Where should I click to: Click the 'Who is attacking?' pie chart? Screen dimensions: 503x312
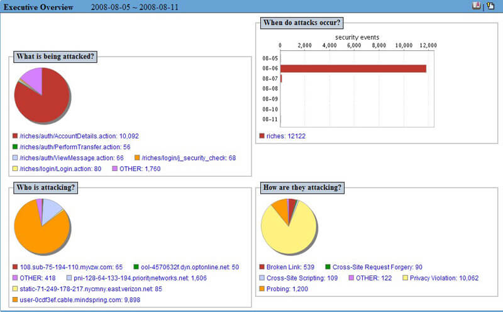[42, 226]
